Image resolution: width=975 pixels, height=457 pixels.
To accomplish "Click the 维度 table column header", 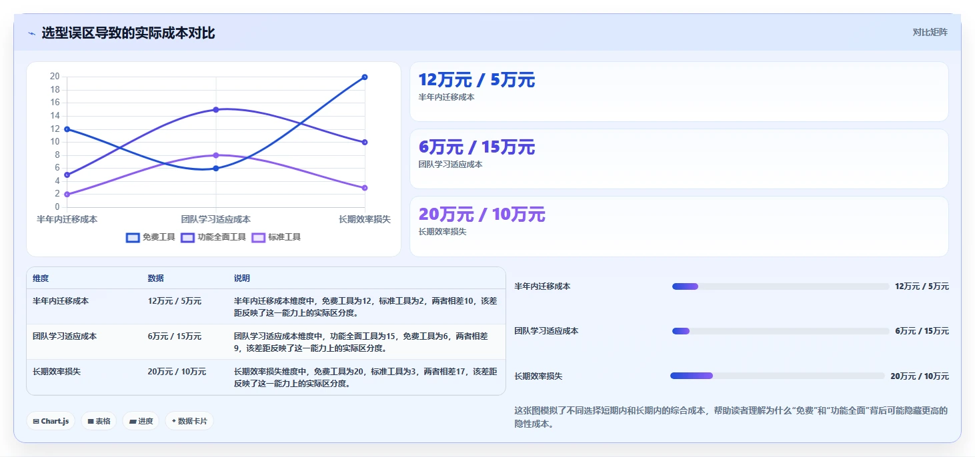I will [41, 278].
